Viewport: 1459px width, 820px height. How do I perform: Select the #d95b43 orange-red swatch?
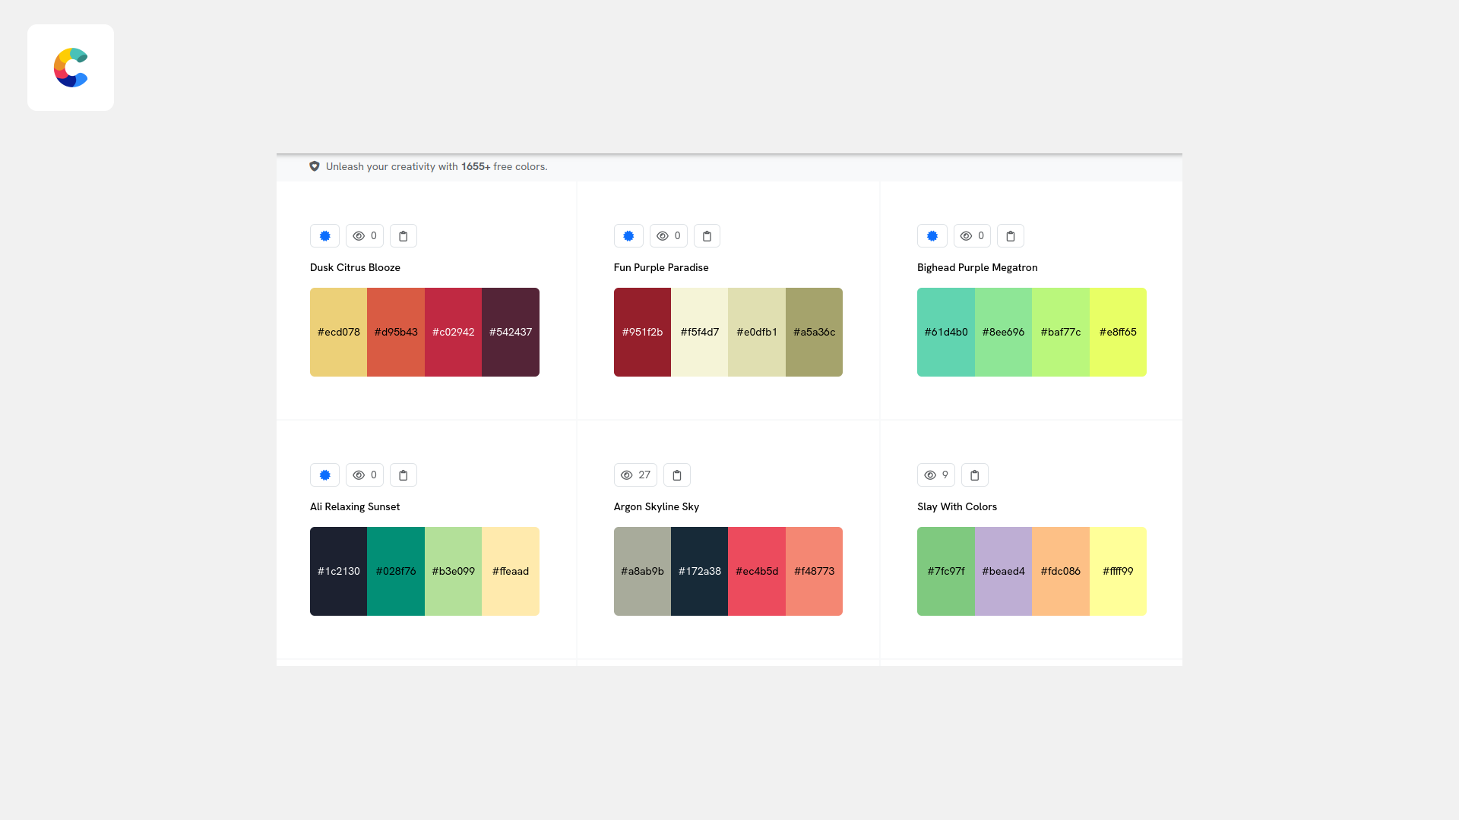coord(396,332)
